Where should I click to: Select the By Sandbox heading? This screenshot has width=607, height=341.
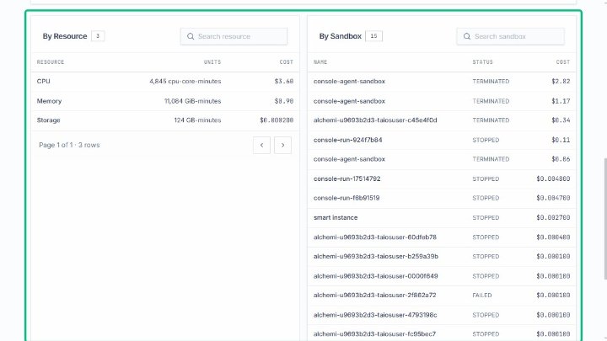click(341, 36)
